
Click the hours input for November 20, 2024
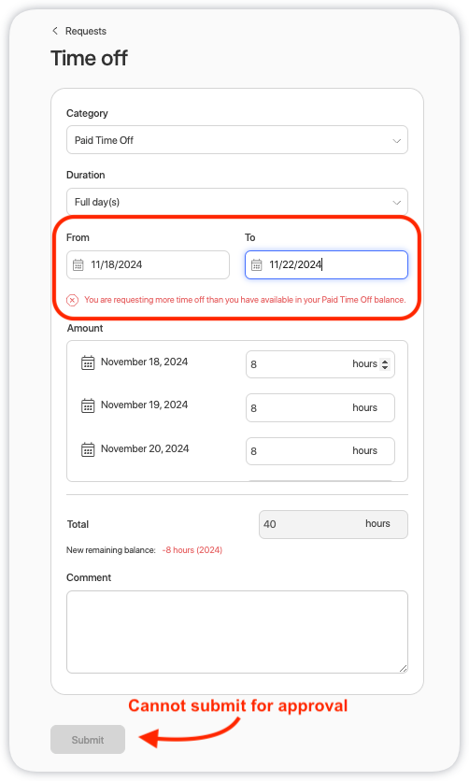[320, 451]
